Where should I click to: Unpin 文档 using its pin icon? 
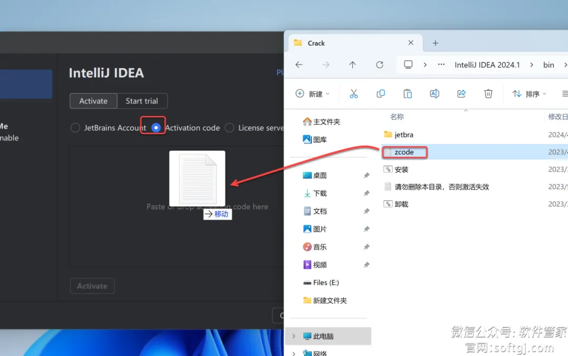coord(367,211)
